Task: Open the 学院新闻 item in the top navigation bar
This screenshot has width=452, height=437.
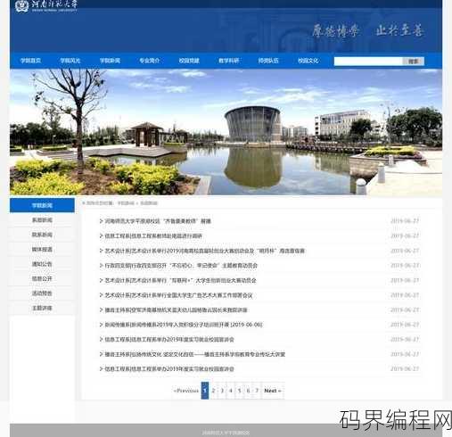Action: (x=110, y=61)
